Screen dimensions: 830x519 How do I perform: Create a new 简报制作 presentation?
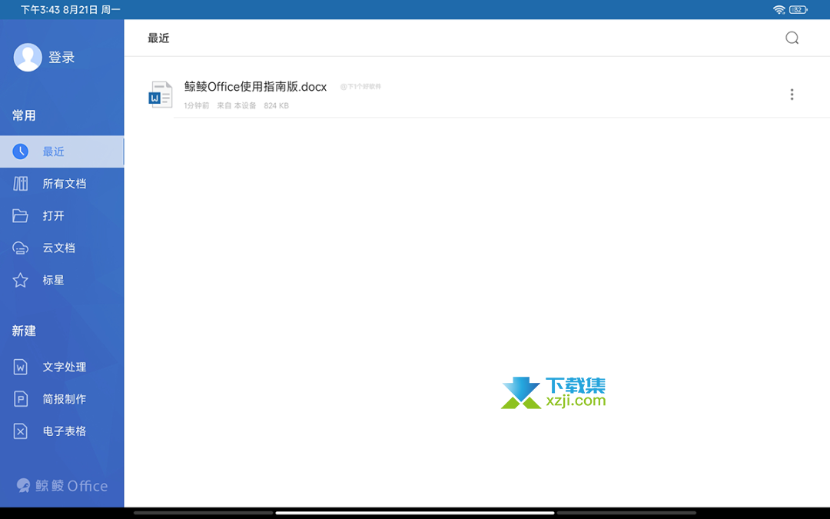[62, 399]
